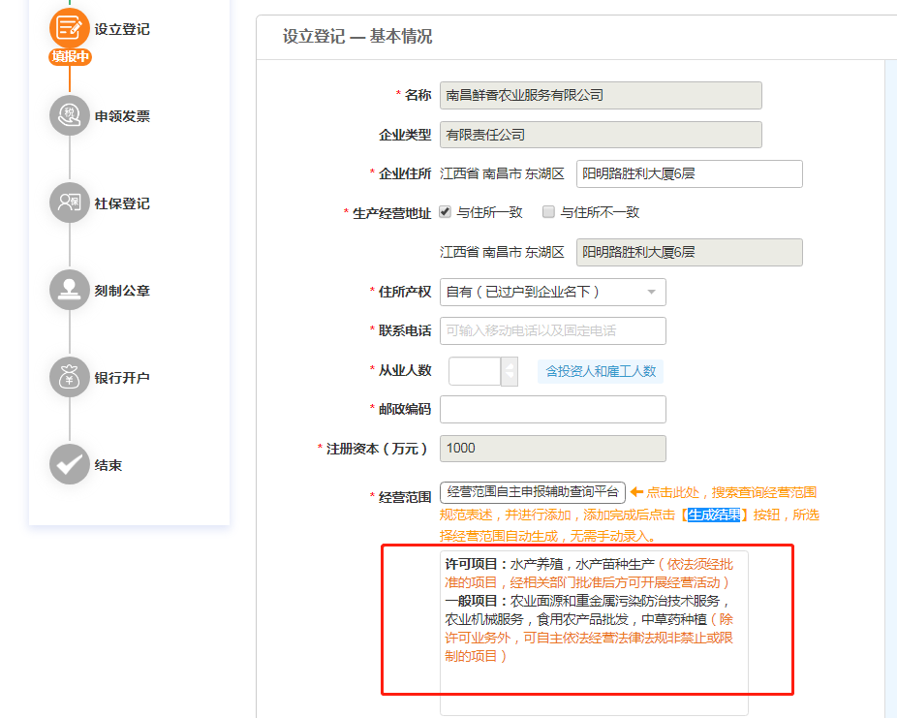Click the orange arrow beside 经营范围 button
Image resolution: width=897 pixels, height=718 pixels.
coord(636,492)
